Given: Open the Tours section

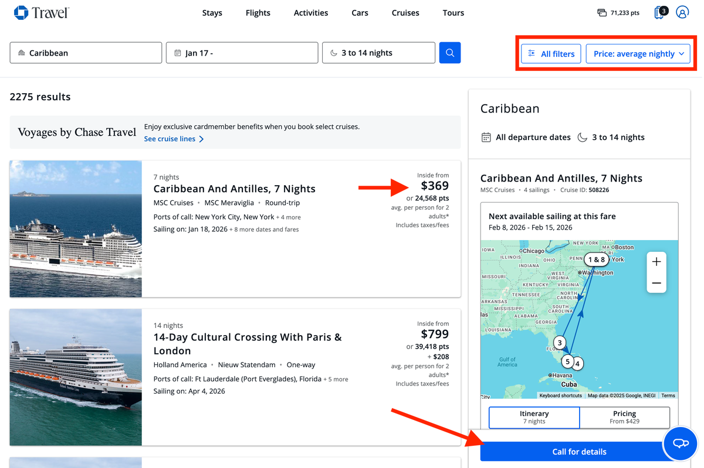Looking at the screenshot, I should 453,13.
